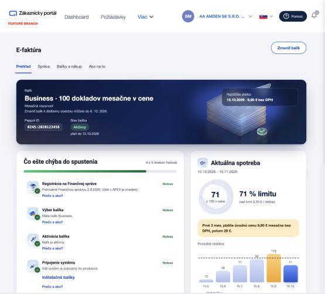Click Výber balíka step icon
325x294 pixels.
[x=33, y=213]
